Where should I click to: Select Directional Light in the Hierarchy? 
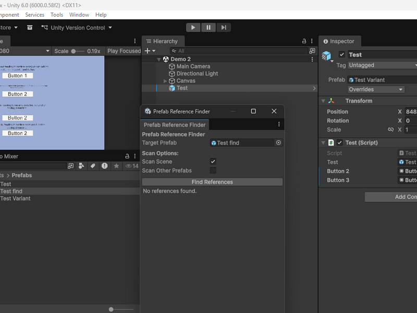pos(197,74)
